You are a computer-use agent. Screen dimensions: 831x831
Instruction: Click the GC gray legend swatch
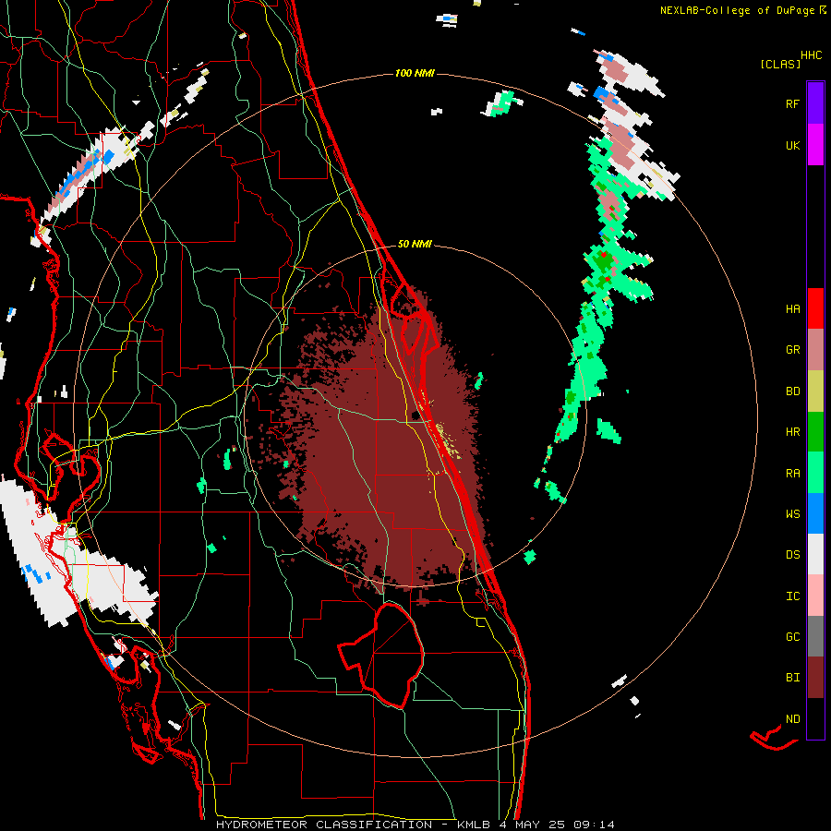(x=815, y=636)
